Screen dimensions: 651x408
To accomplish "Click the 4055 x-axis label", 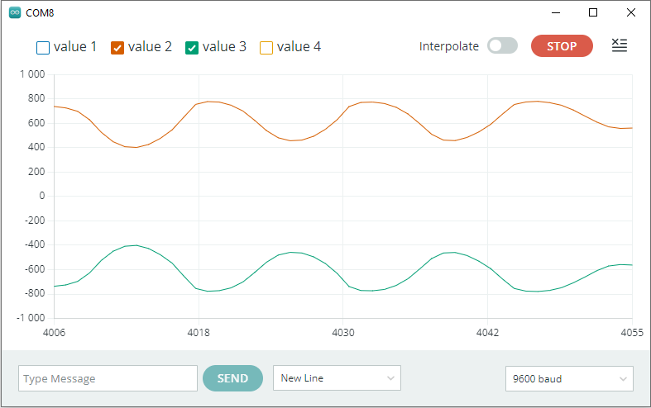I will point(632,333).
